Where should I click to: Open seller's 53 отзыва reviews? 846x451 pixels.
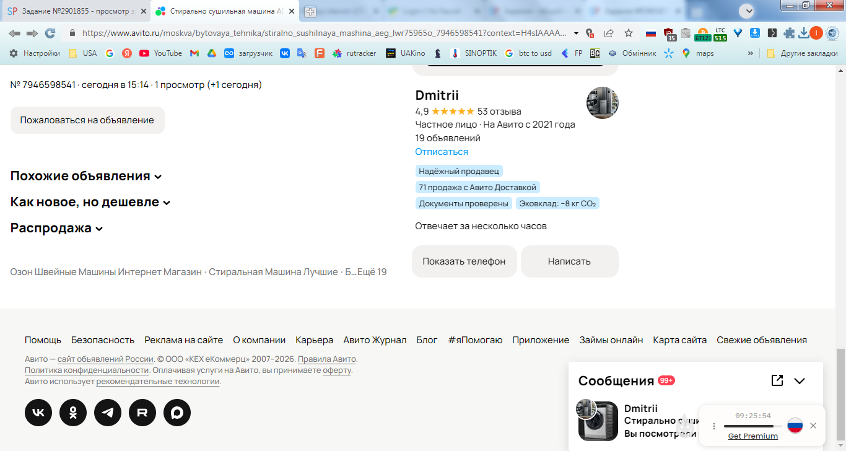pos(499,112)
